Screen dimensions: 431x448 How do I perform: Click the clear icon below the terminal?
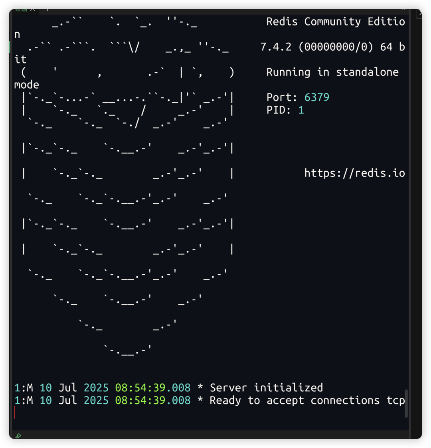[x=18, y=436]
